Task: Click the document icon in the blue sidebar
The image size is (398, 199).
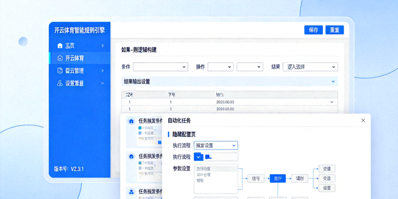Action: coord(60,71)
